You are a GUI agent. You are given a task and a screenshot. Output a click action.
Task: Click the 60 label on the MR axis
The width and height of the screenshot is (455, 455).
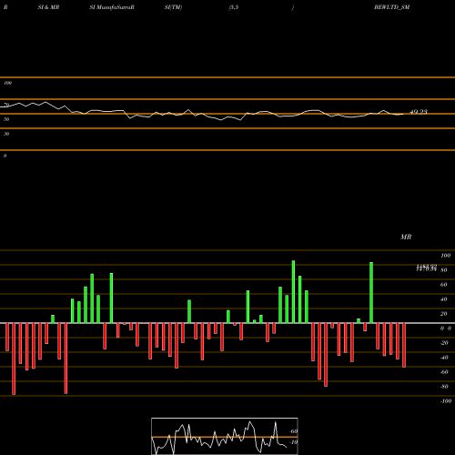click(444, 285)
